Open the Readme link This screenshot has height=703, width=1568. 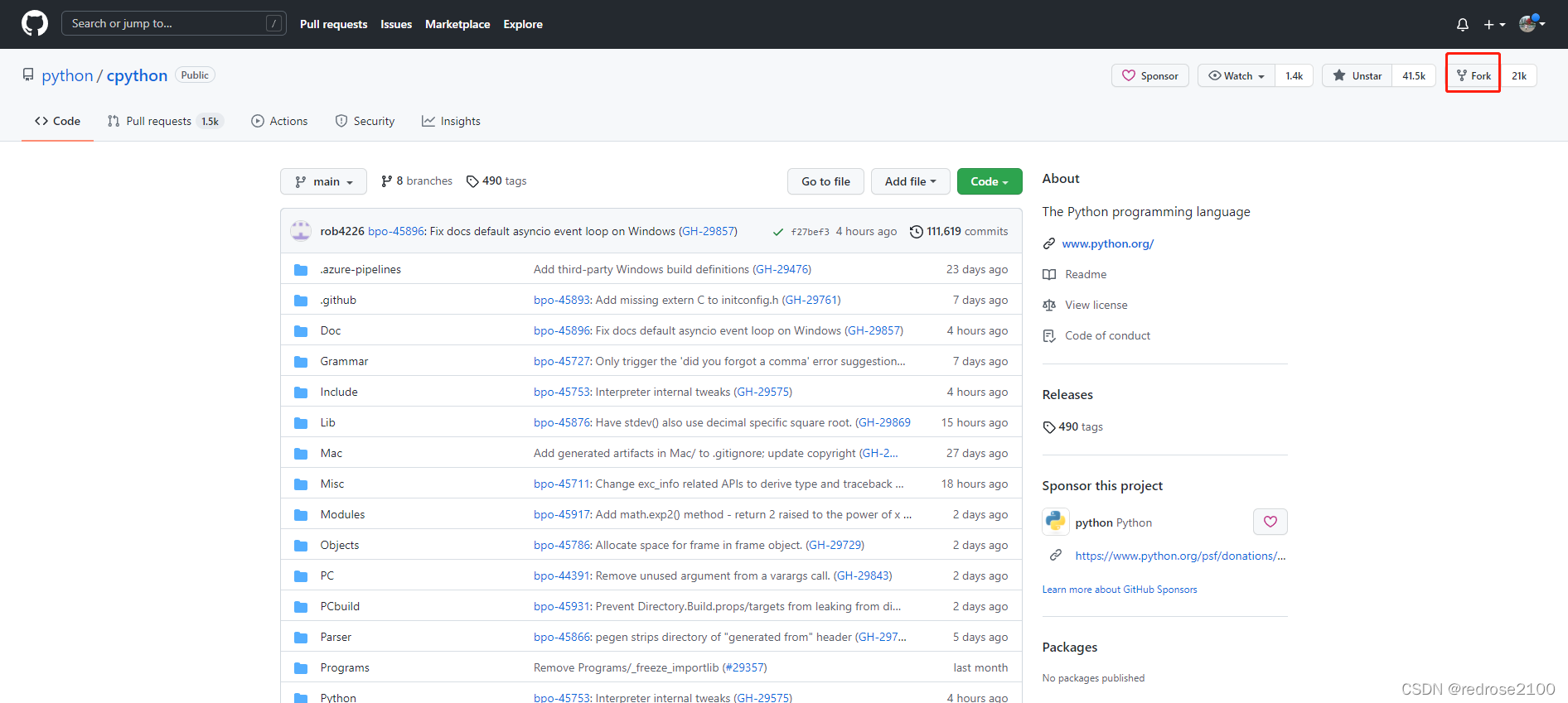(x=1086, y=274)
